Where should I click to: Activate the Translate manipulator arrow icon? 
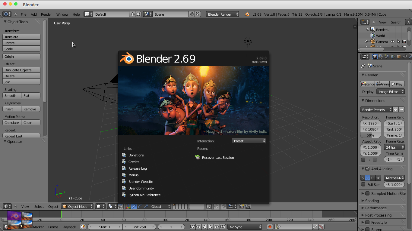pyautogui.click(x=134, y=207)
